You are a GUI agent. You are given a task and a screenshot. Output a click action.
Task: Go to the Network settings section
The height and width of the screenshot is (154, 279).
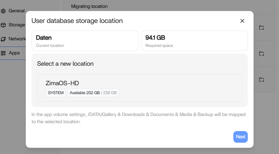(x=17, y=39)
